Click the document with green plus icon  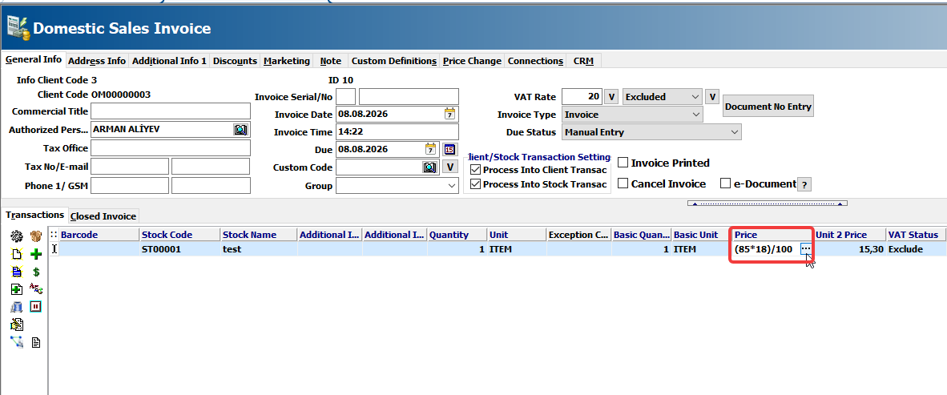(x=17, y=289)
